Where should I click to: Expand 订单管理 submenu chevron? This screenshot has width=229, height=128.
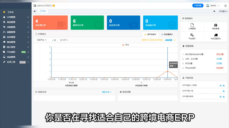28,17
